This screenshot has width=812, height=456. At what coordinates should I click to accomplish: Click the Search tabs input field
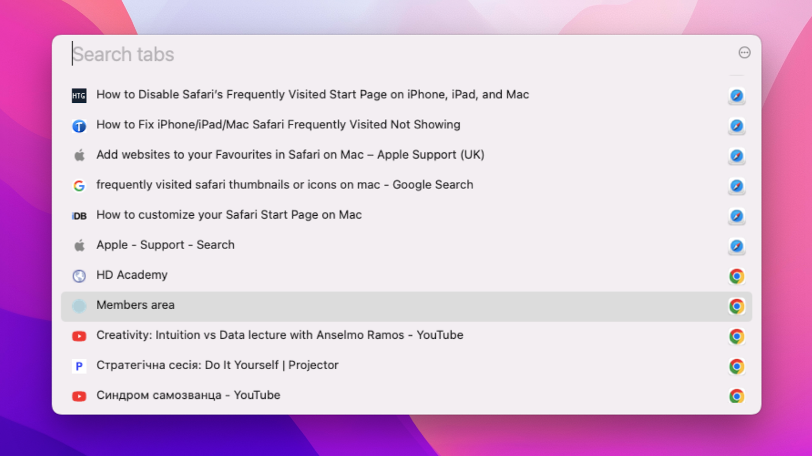tap(217, 54)
